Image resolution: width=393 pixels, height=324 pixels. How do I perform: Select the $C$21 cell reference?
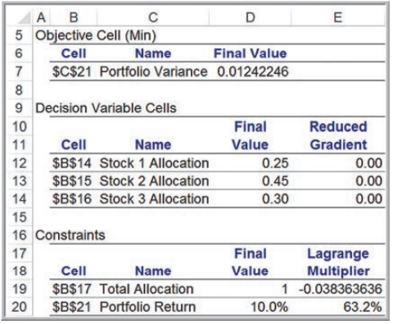click(x=72, y=71)
